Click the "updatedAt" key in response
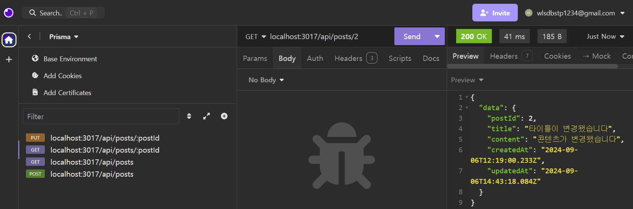The height and width of the screenshot is (209, 633). pyautogui.click(x=510, y=171)
